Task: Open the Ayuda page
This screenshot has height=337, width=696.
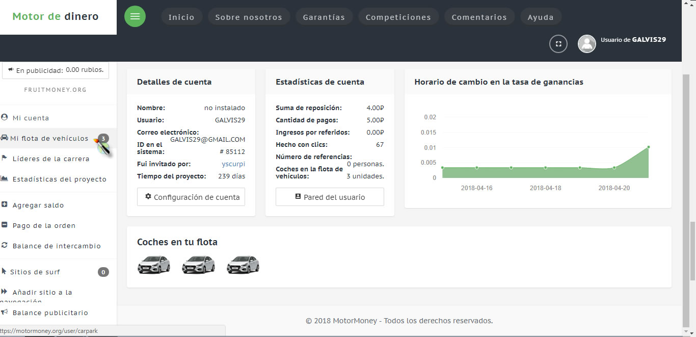Action: [541, 17]
